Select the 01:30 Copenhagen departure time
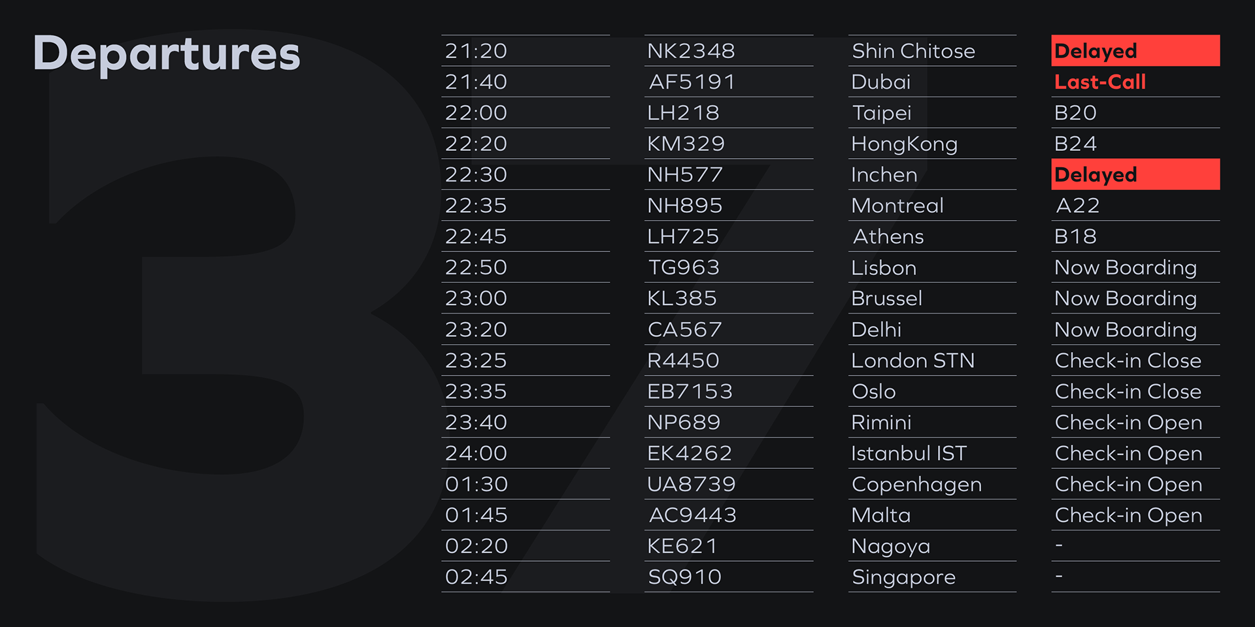Viewport: 1255px width, 627px height. [476, 484]
